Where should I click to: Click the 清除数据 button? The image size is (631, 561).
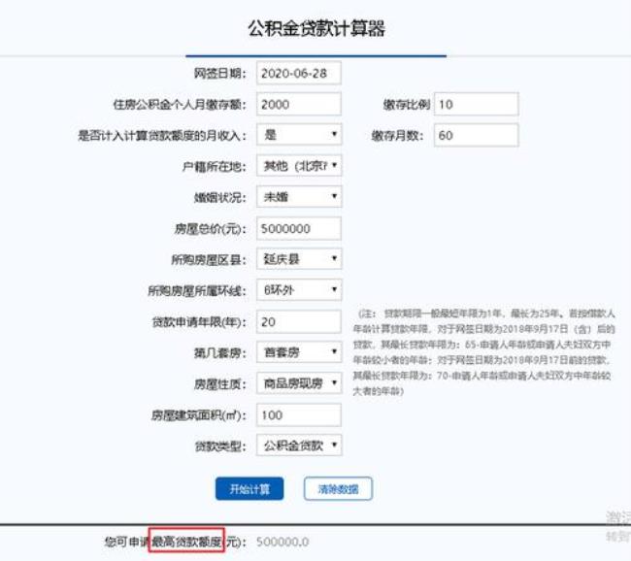point(338,489)
